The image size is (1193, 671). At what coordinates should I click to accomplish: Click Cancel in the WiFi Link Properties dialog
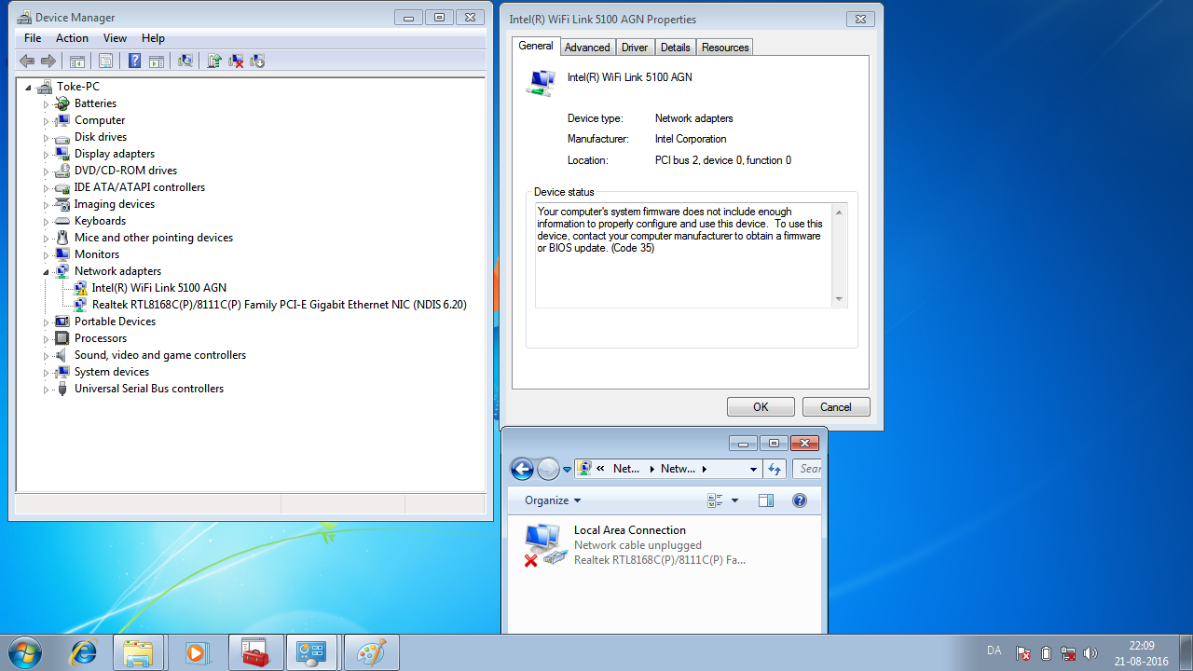click(835, 407)
